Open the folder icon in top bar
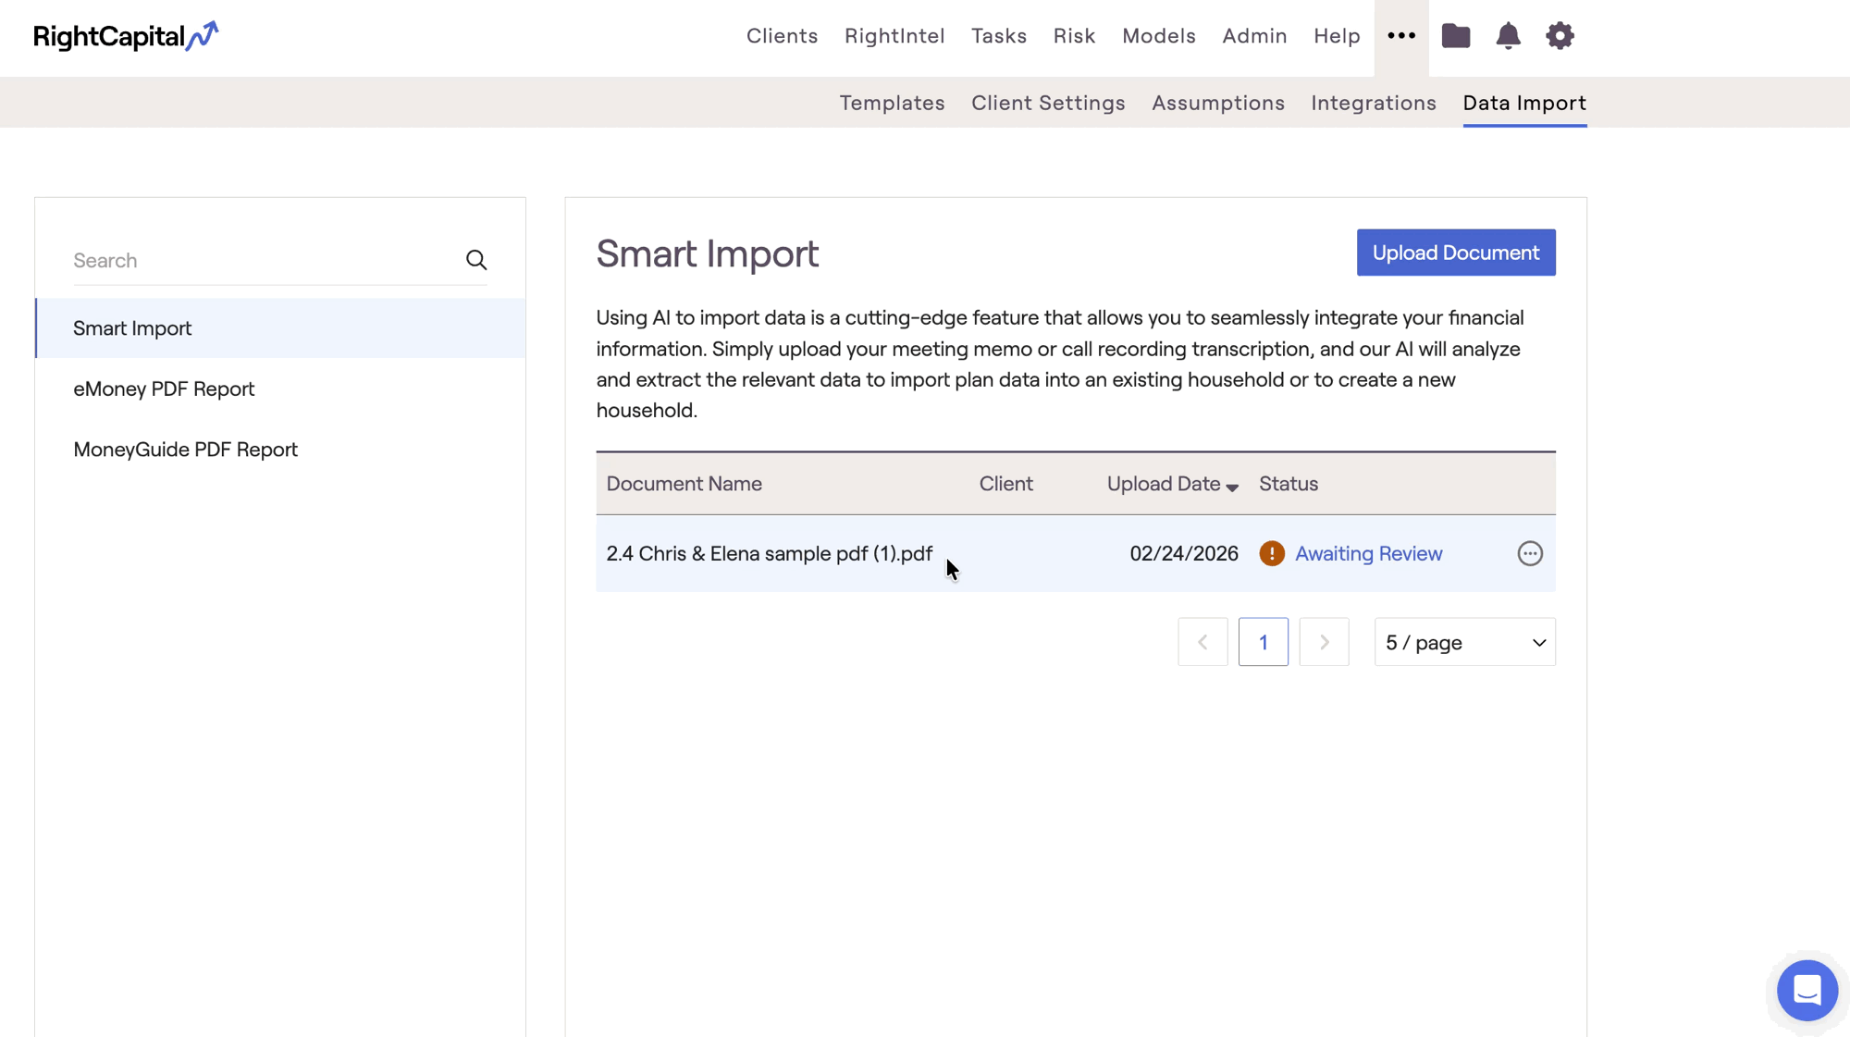The image size is (1850, 1037). click(x=1456, y=36)
